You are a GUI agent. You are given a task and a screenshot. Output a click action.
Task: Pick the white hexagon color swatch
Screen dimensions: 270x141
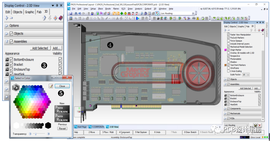point(17,125)
